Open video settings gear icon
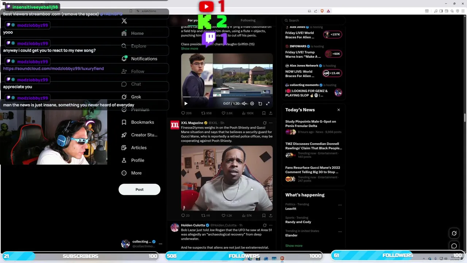Viewport: 467px width, 263px height. tap(252, 103)
